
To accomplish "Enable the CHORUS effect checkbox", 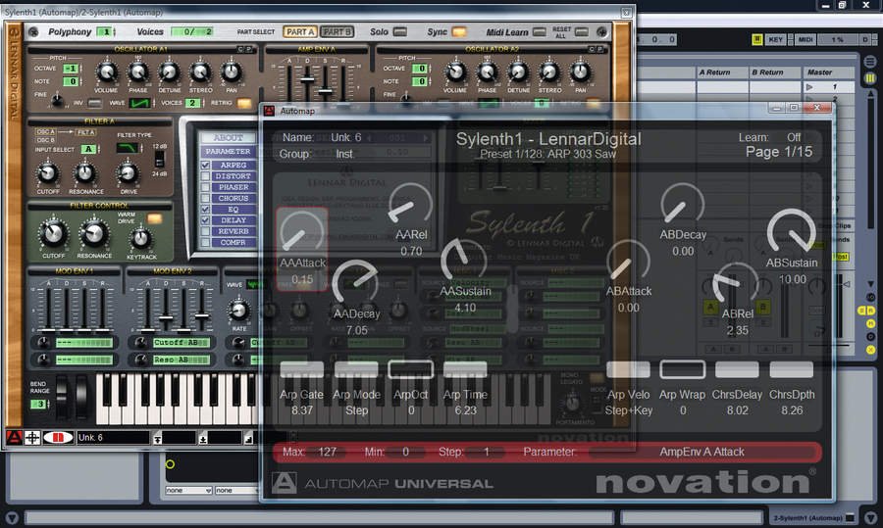I will point(206,198).
